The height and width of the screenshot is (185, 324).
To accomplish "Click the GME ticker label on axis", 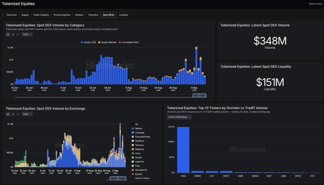I will pos(241,176).
